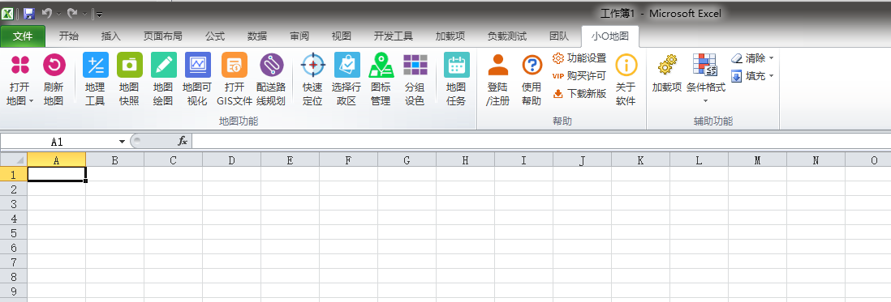Viewport: 891px width, 302px height.
Task: Select column H header
Action: click(466, 160)
